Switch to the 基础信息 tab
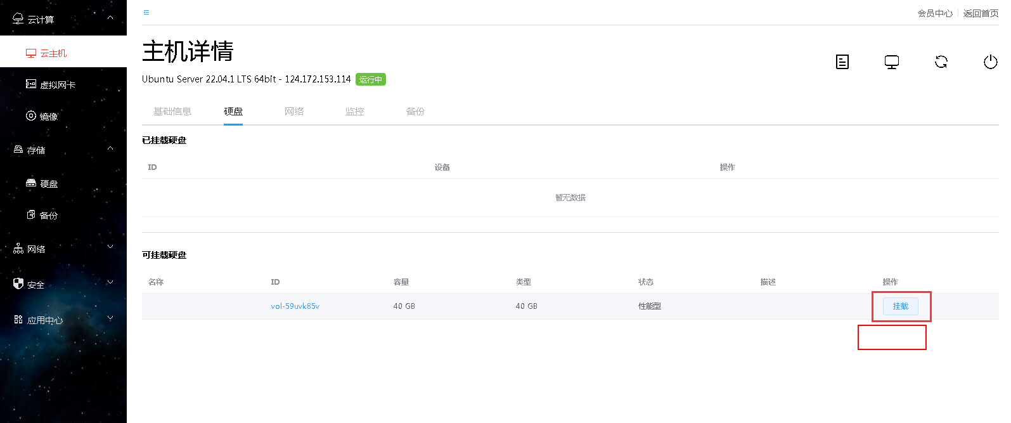Screen dimensions: 1011x423 (172, 112)
